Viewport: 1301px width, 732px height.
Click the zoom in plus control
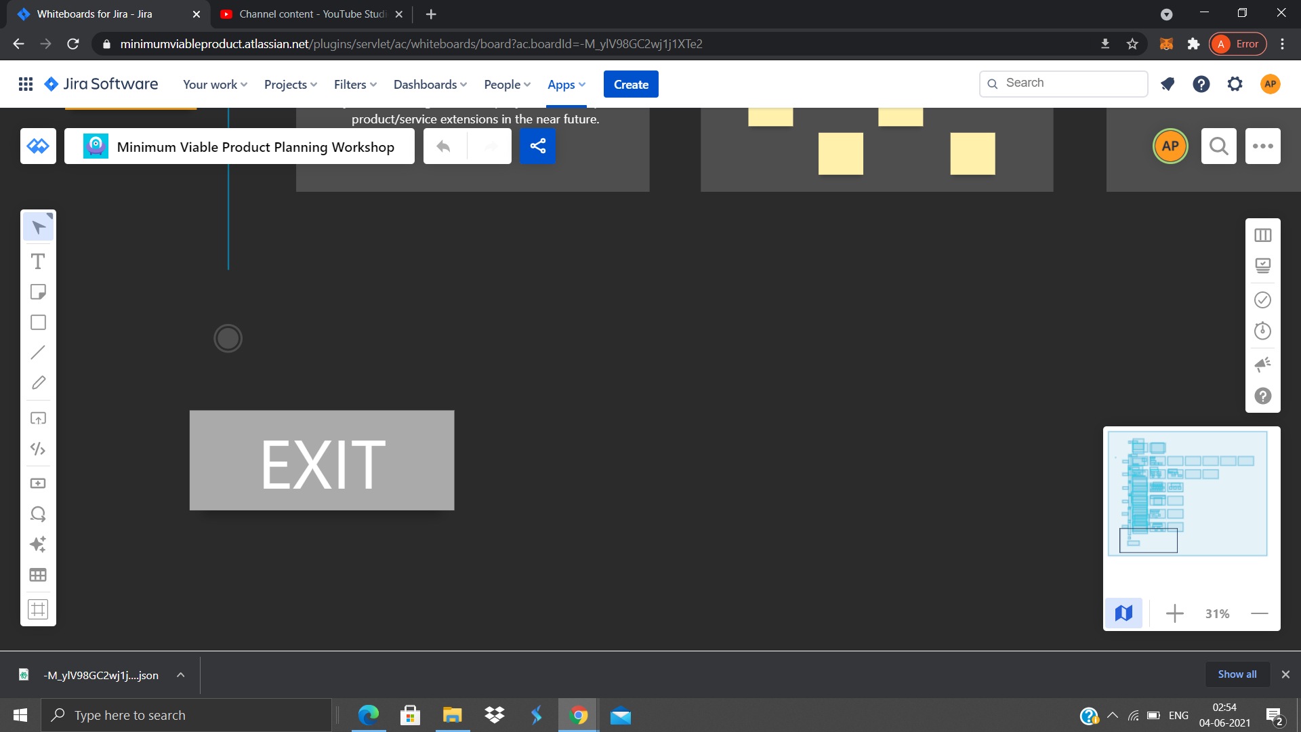coord(1174,613)
